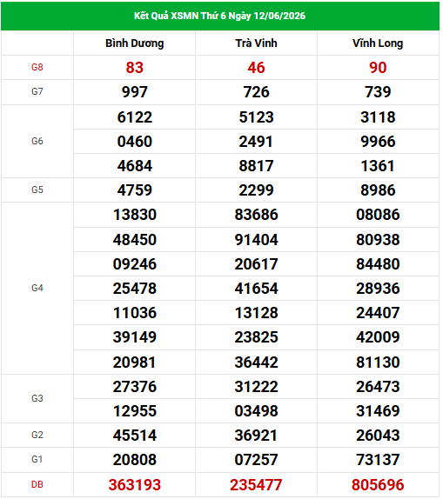Select the Bình Dương column header

click(x=135, y=43)
